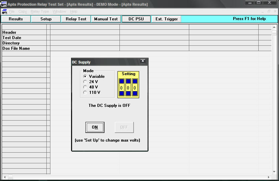The width and height of the screenshot is (279, 181).
Task: Decrease the first digit of DC voltage setting
Action: tap(122, 93)
